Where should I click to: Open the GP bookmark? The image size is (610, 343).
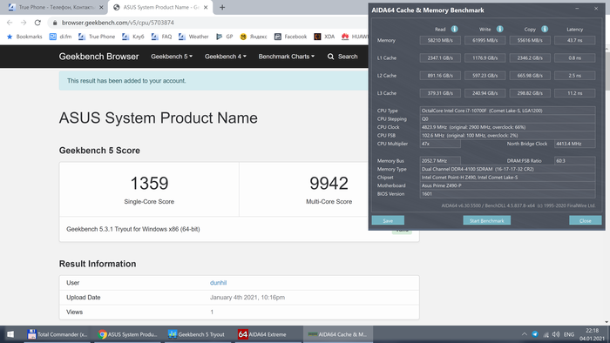click(225, 37)
